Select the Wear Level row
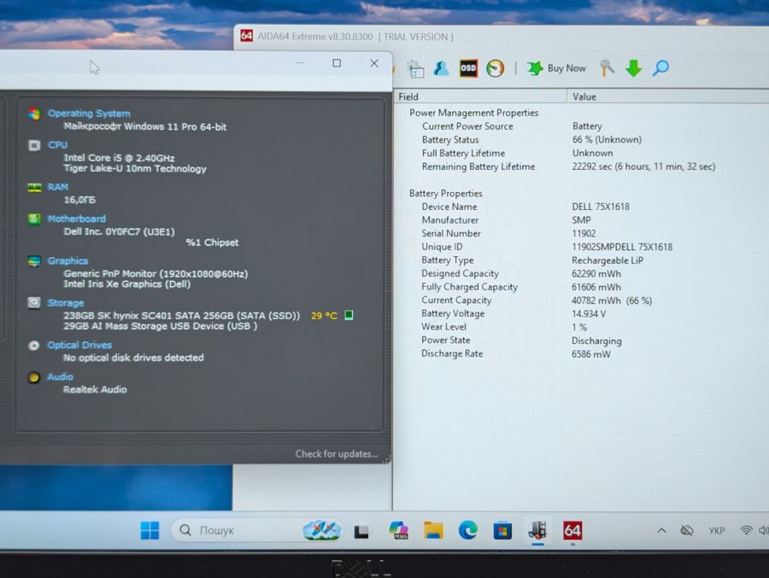The width and height of the screenshot is (769, 578). point(581,327)
